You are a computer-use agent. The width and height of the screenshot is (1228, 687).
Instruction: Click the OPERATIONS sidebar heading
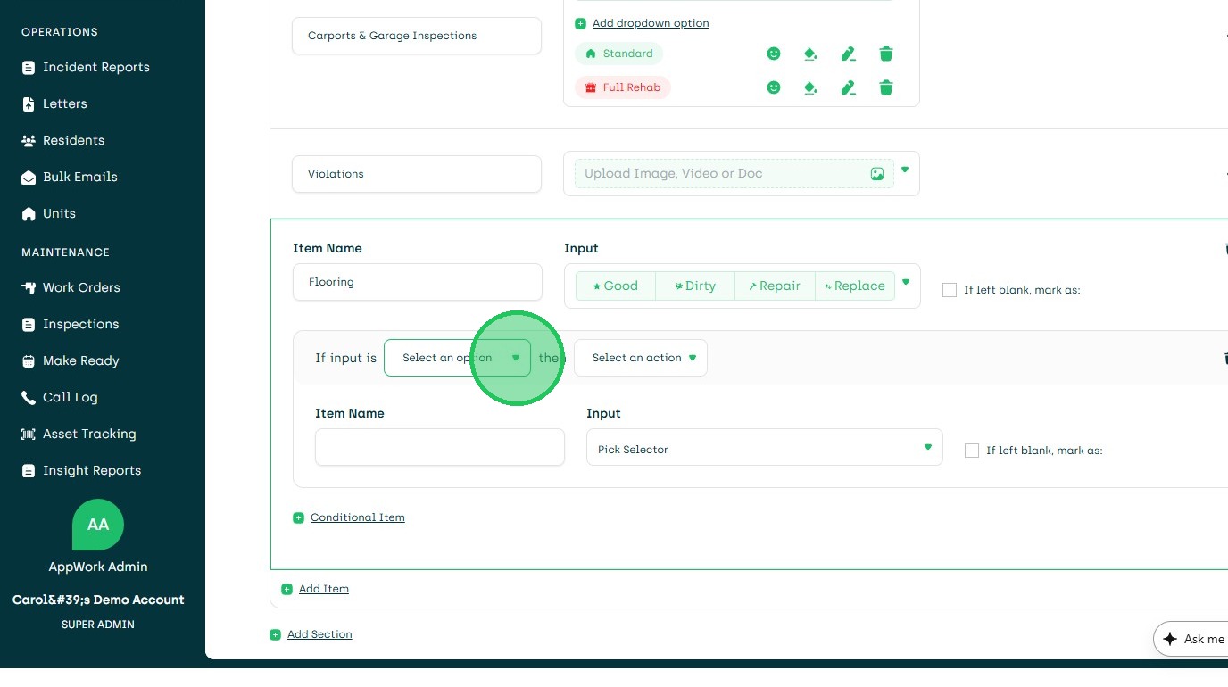click(x=60, y=32)
